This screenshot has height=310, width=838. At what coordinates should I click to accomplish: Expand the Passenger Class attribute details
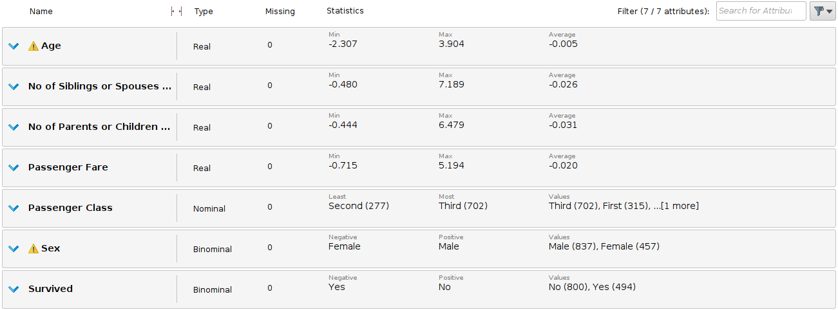[14, 208]
